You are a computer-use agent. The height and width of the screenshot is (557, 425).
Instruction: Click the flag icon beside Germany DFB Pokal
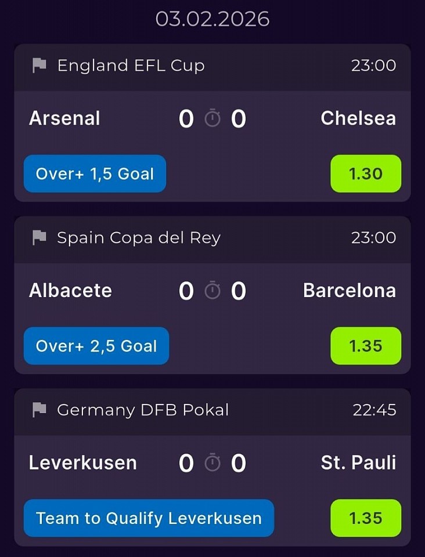tap(39, 410)
